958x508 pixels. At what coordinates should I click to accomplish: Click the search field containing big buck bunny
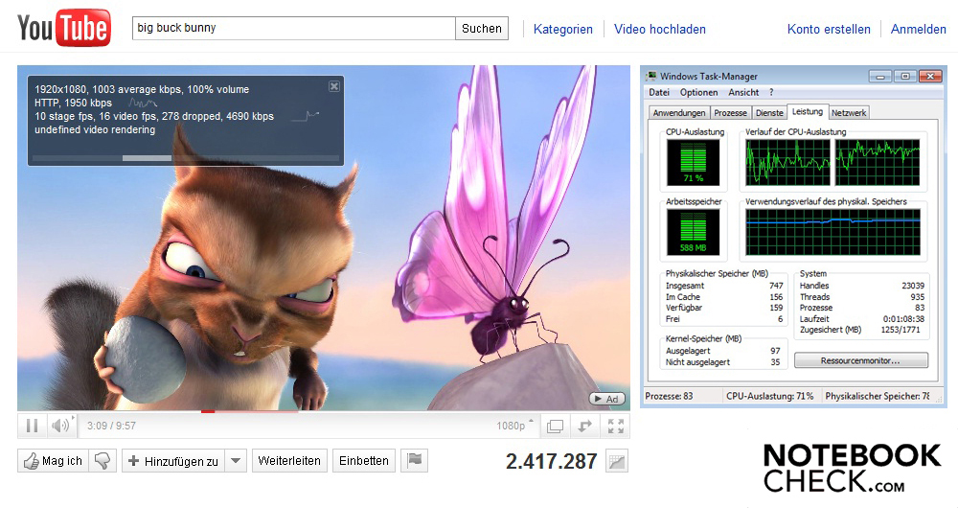click(294, 28)
